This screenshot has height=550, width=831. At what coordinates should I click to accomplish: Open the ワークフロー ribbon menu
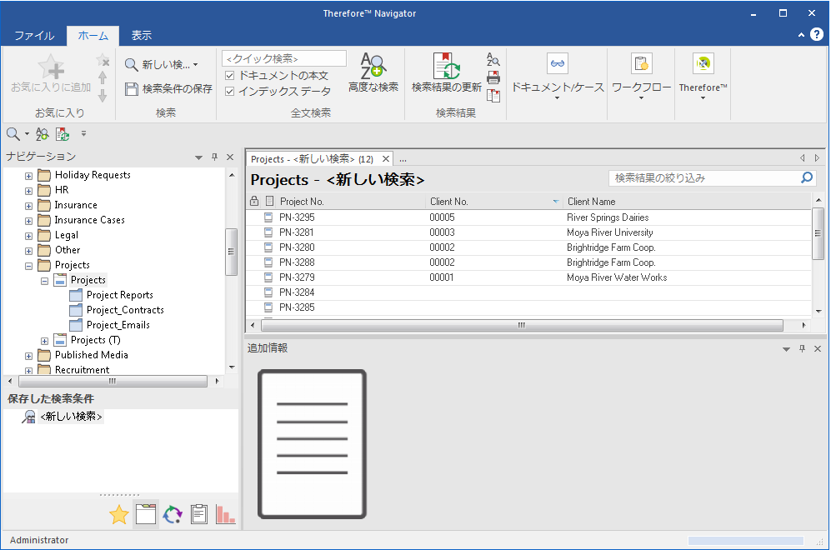(641, 77)
